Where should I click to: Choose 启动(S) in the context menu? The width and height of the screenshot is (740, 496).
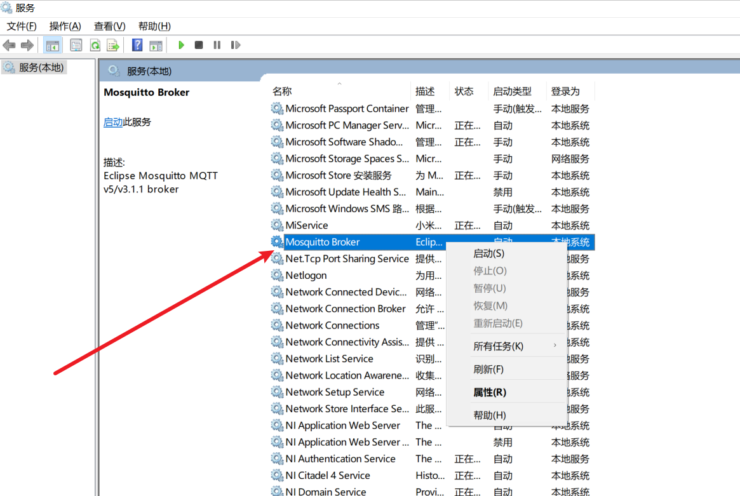click(488, 253)
